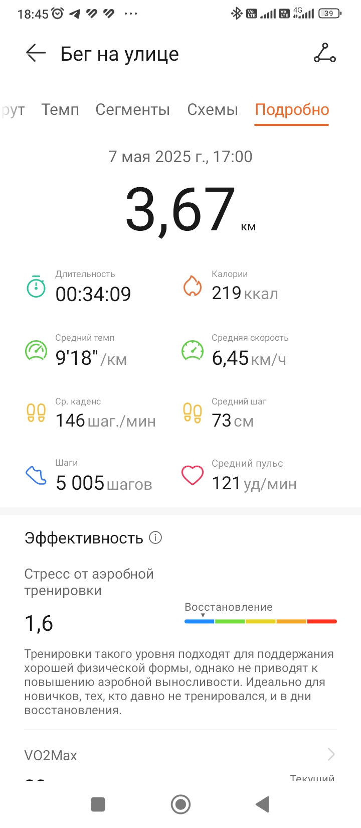Tap the stopwatch duration icon

click(x=36, y=286)
